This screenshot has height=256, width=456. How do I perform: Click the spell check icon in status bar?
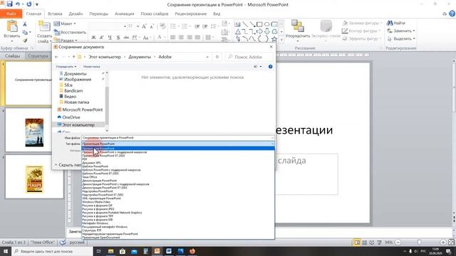pyautogui.click(x=63, y=242)
